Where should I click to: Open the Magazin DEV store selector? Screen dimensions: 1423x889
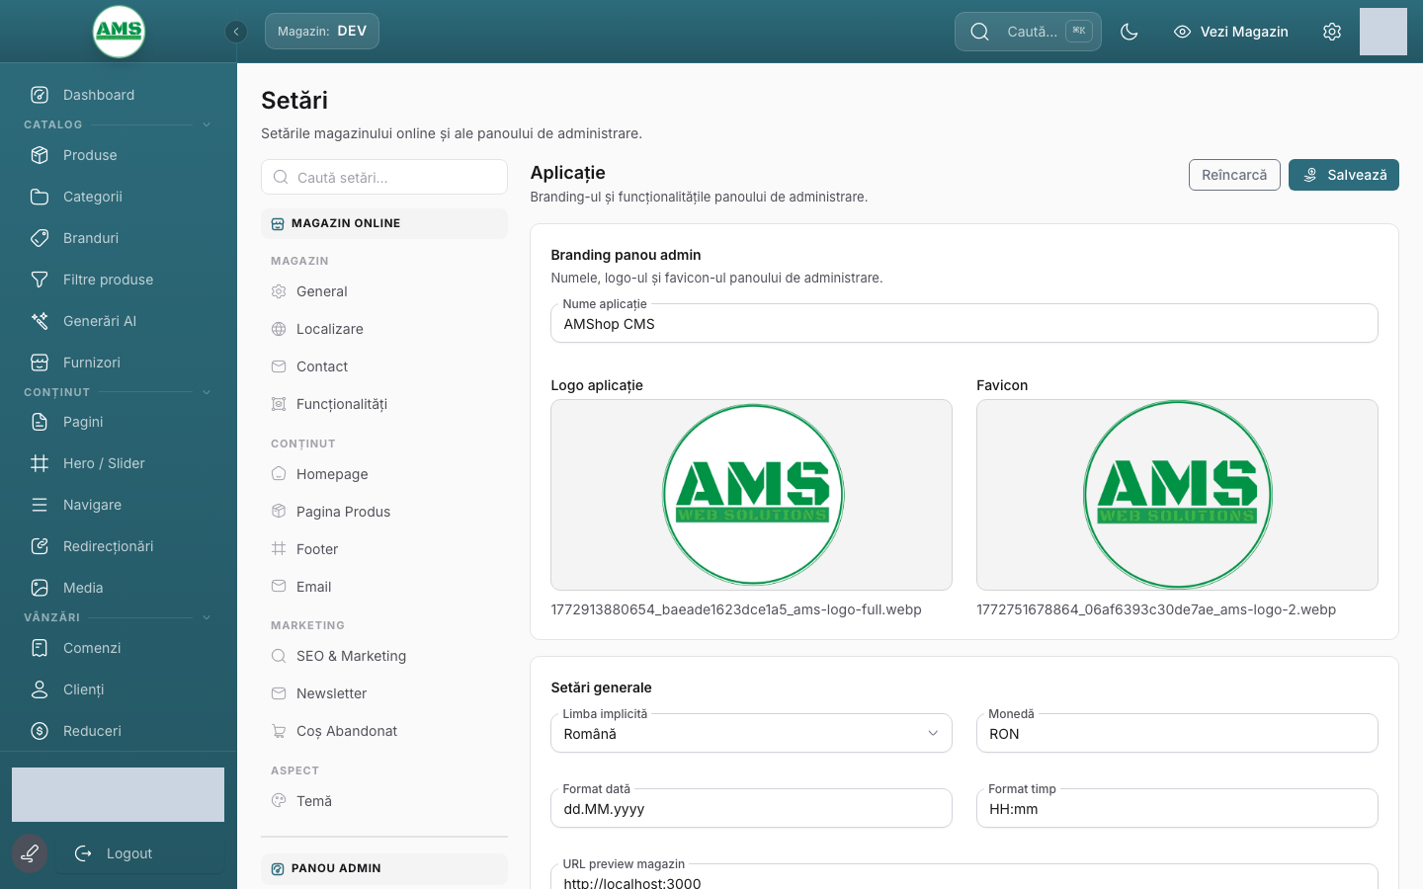point(322,32)
